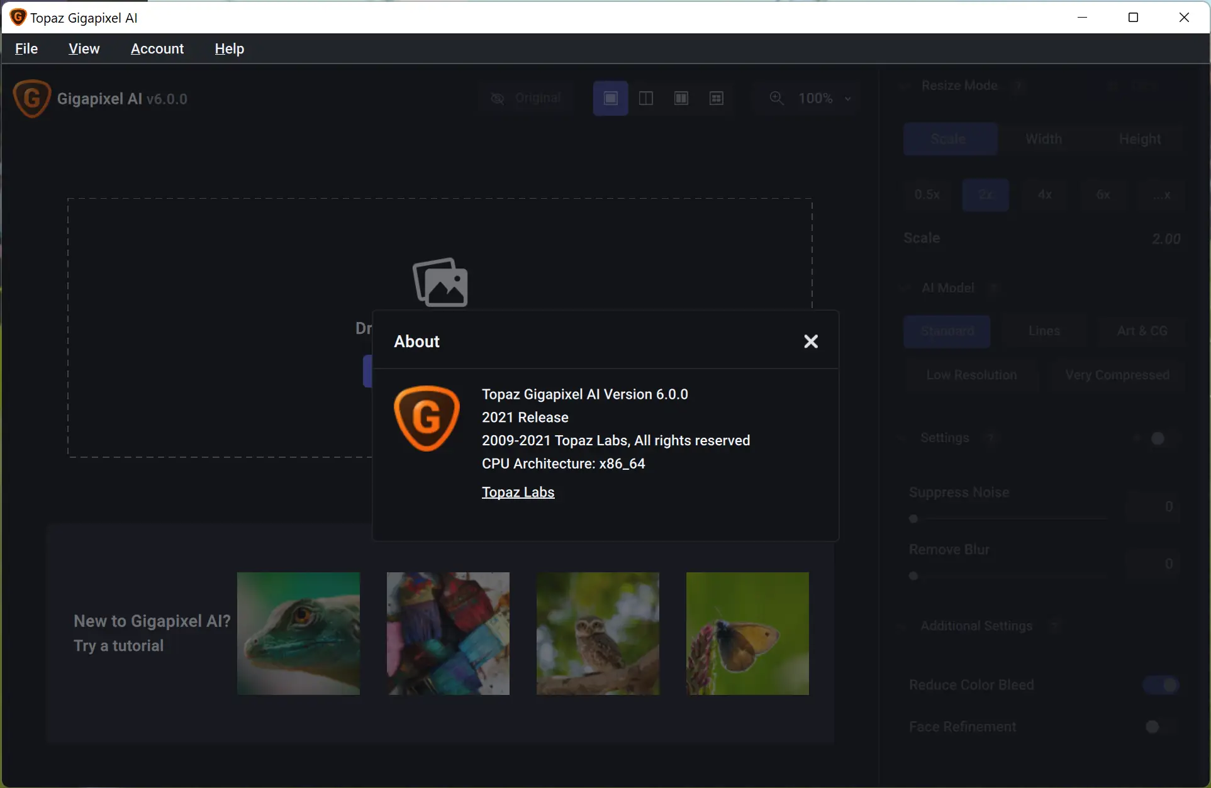Collapse the AI Model section

[x=905, y=288]
